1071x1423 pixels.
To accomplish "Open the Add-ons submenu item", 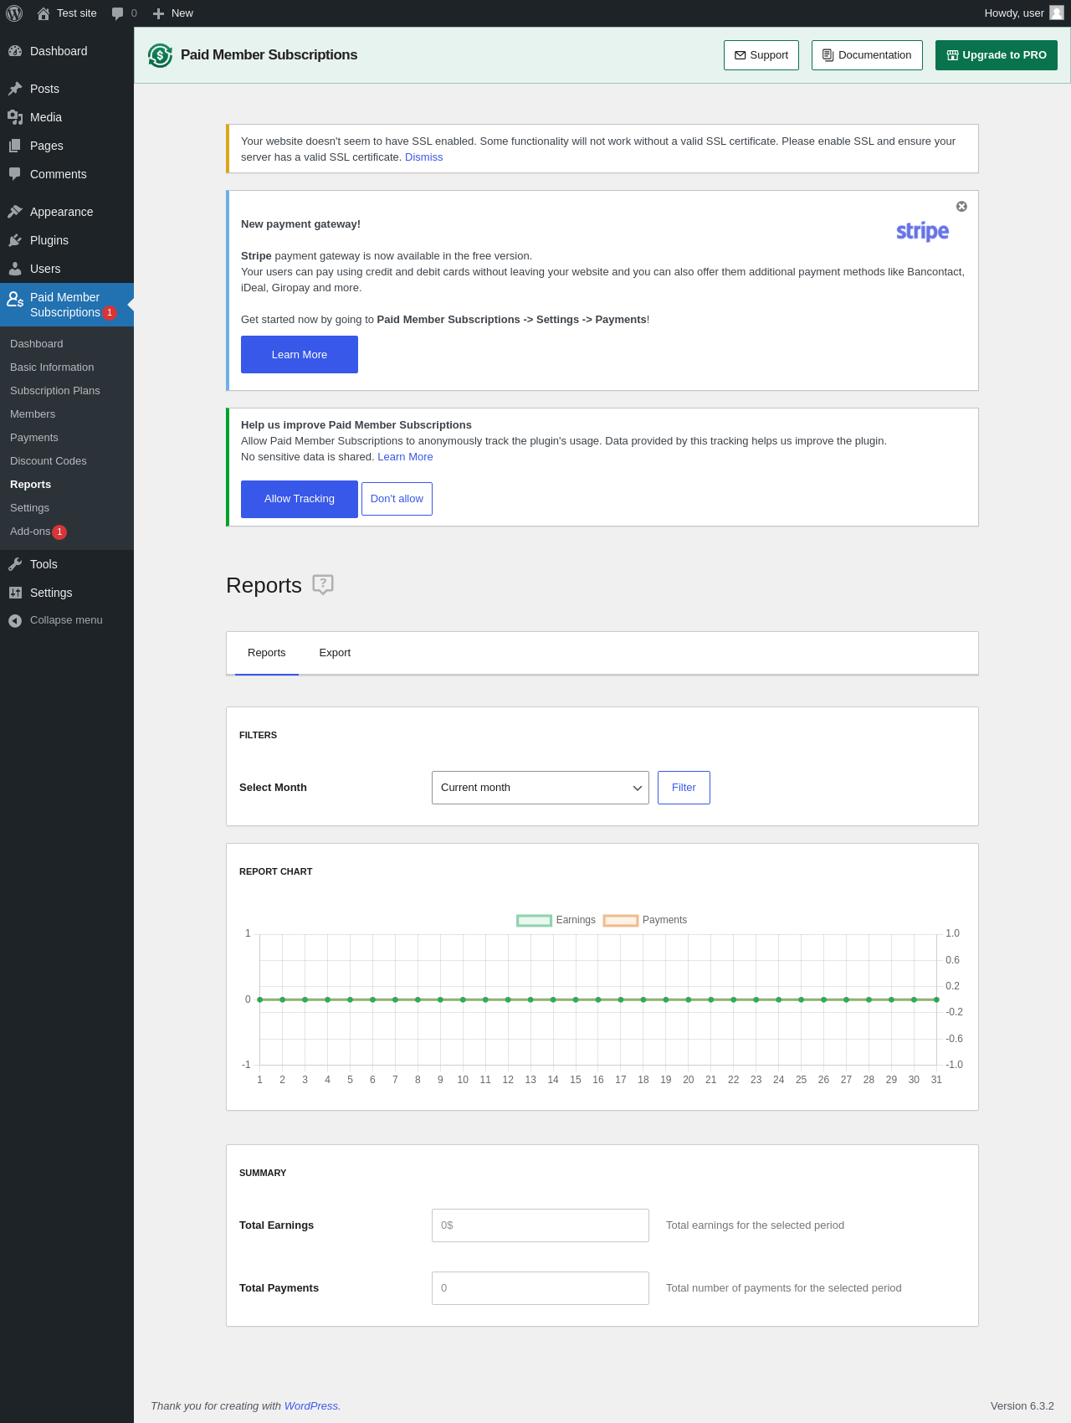I will coord(30,532).
